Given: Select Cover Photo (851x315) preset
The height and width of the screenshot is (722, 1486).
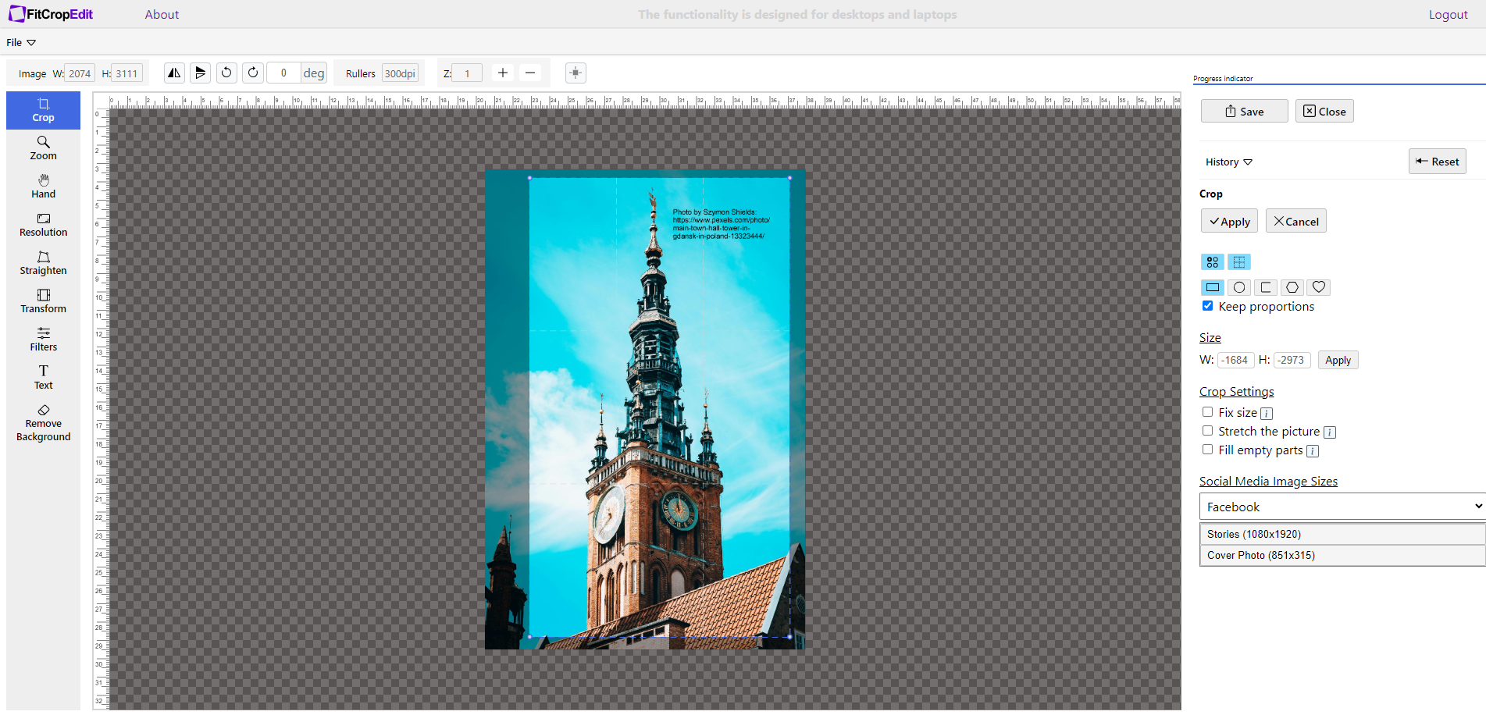Looking at the screenshot, I should click(1342, 555).
